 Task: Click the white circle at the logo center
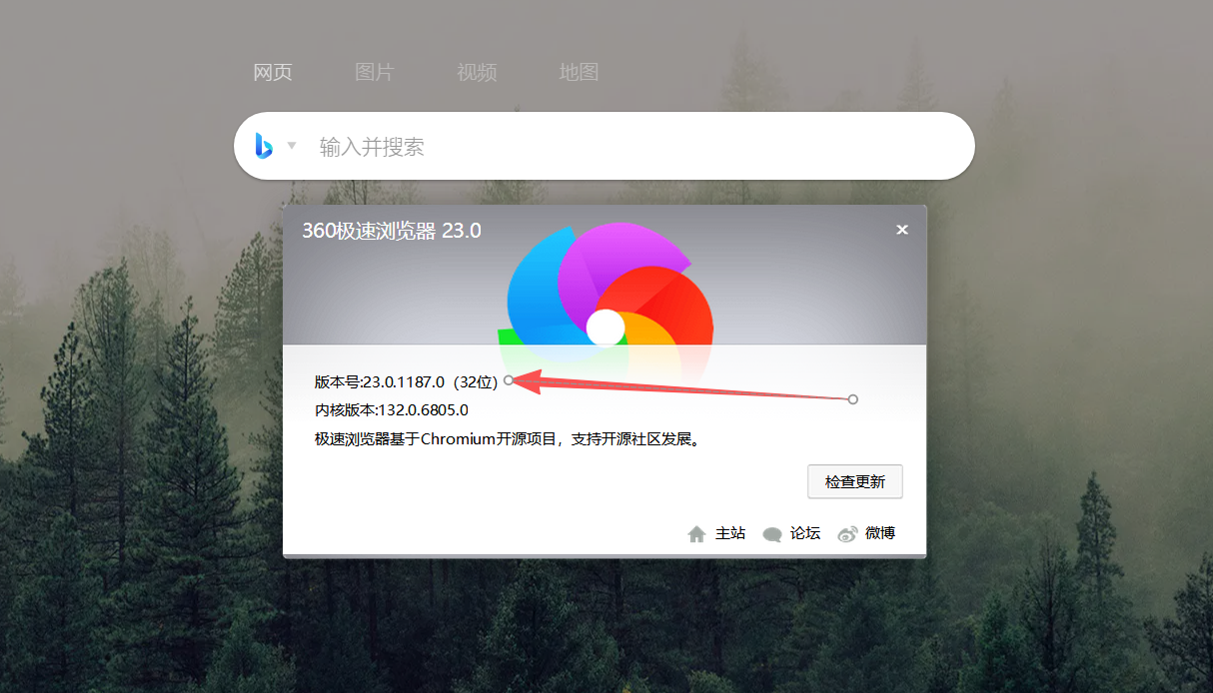tap(606, 327)
